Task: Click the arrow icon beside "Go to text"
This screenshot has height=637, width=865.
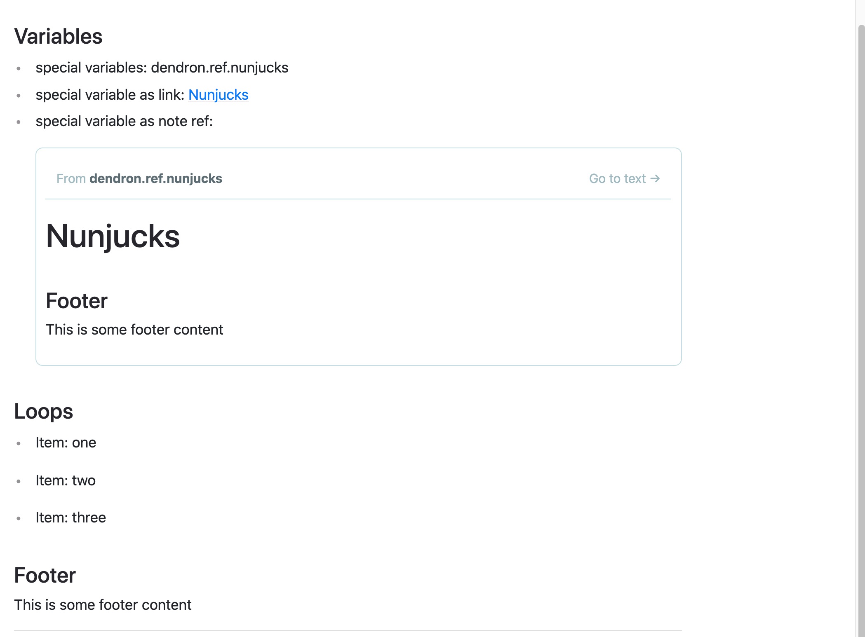Action: pyautogui.click(x=656, y=178)
